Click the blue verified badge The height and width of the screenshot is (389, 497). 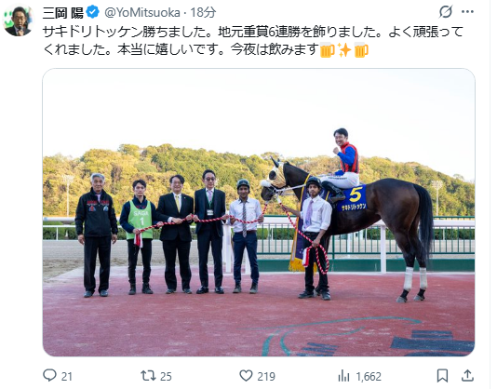[93, 12]
